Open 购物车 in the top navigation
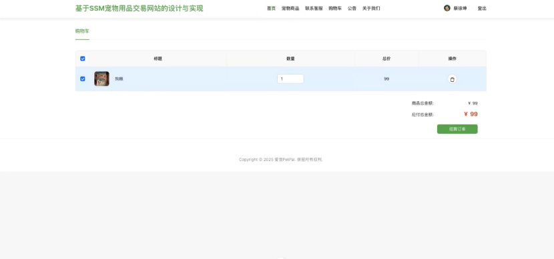This screenshot has width=554, height=259. 335,9
